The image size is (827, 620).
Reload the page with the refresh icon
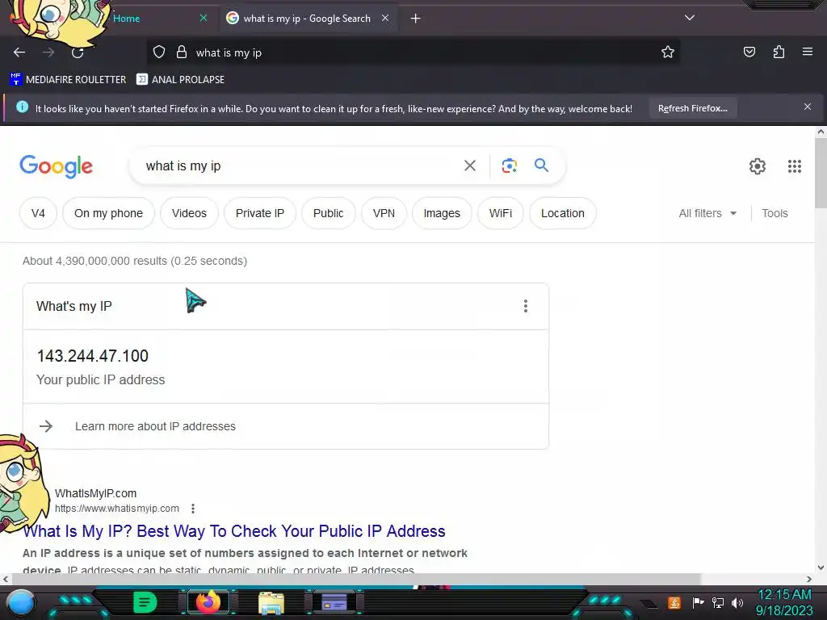coord(78,52)
